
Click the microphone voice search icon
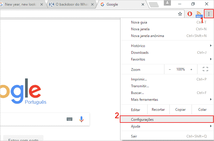(x=81, y=119)
